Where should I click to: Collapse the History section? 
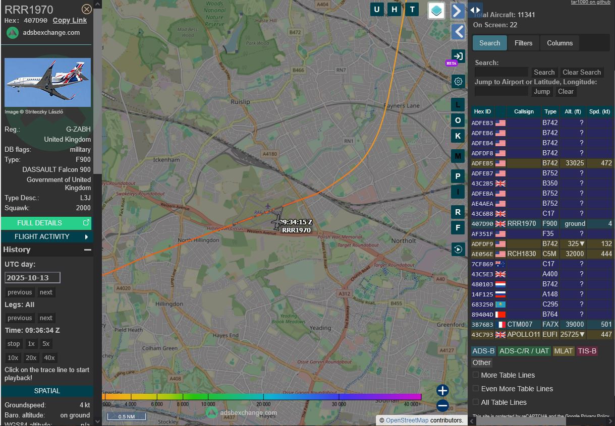click(87, 250)
